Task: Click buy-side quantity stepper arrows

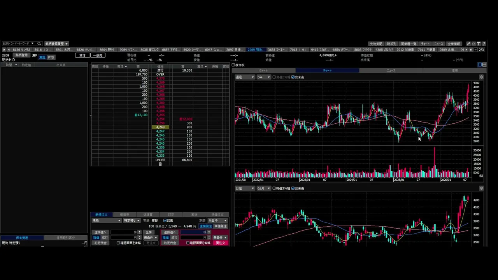Action: click(209, 232)
